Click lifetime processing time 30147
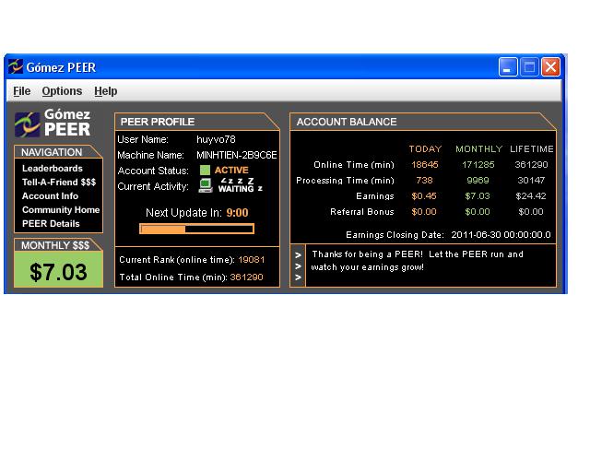The image size is (590, 472). point(531,181)
